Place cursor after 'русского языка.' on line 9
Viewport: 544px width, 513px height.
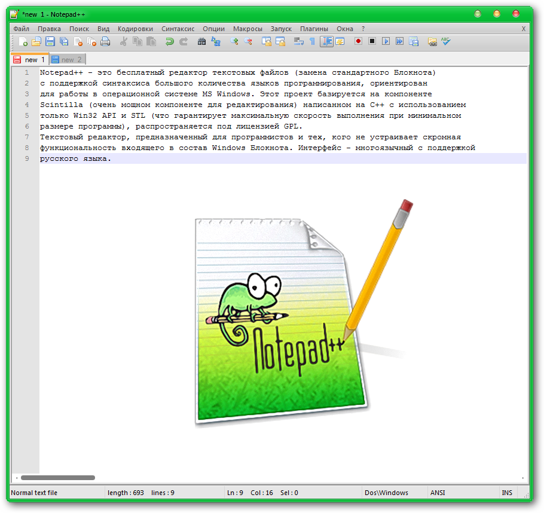point(112,158)
